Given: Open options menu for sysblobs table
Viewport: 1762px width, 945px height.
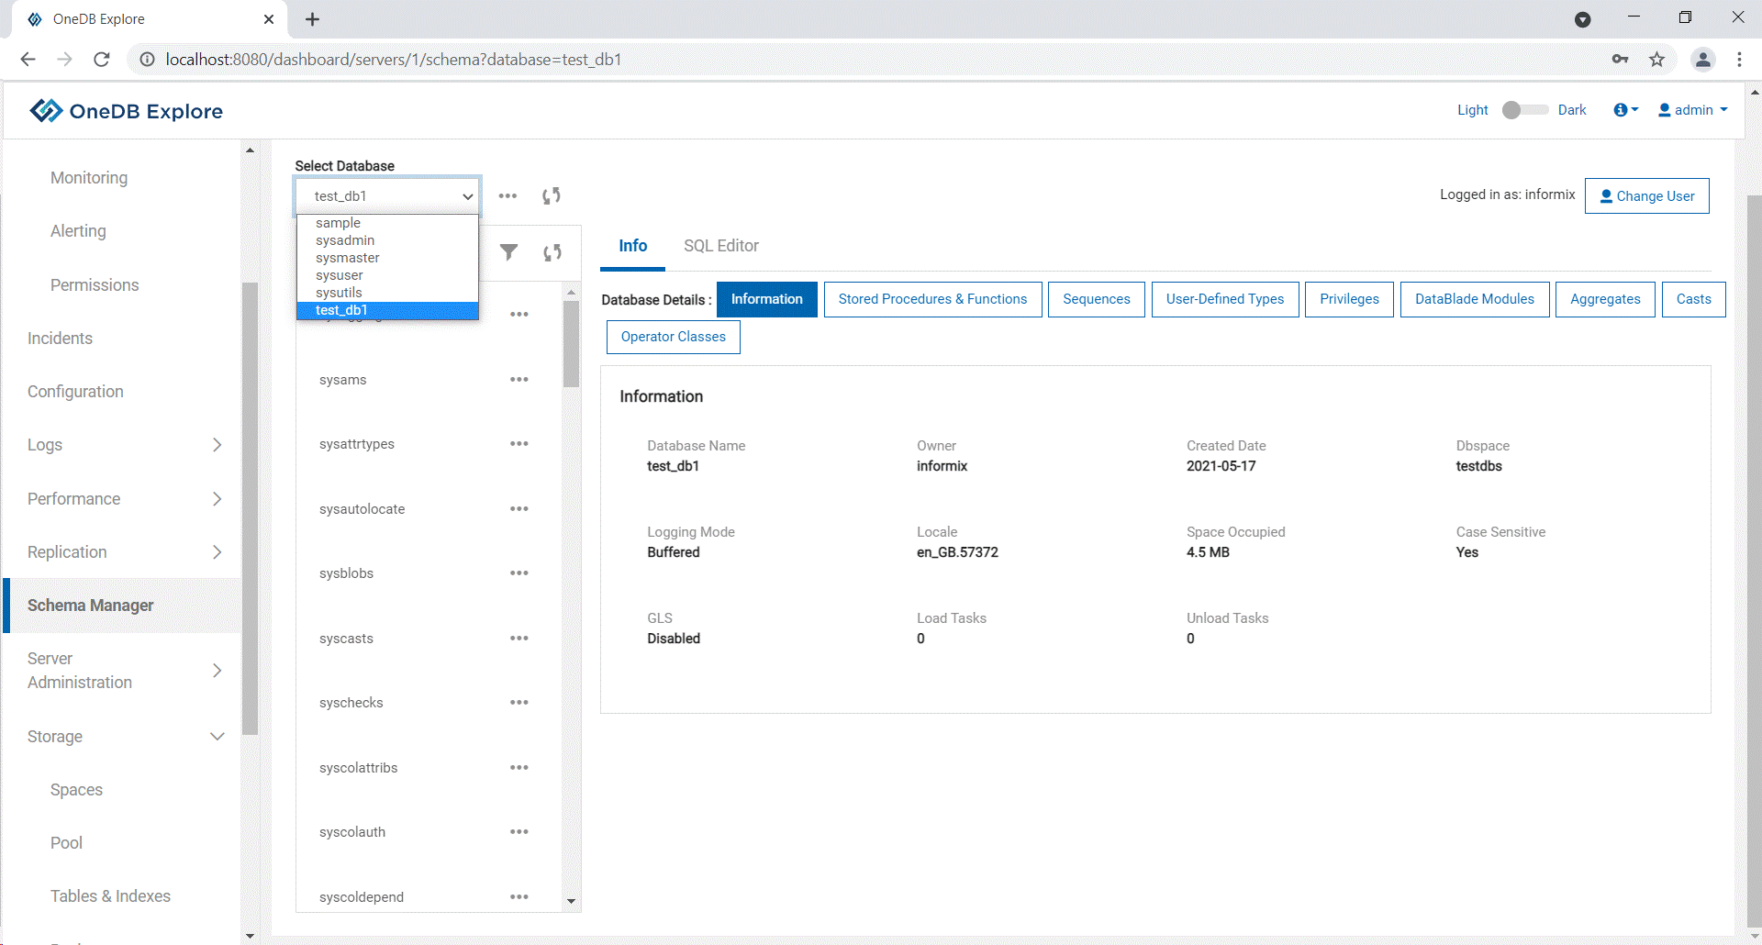Looking at the screenshot, I should click(519, 573).
